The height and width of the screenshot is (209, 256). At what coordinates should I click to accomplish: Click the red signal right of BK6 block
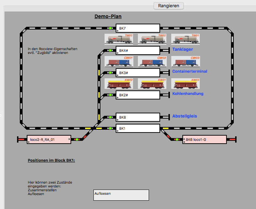[x=232, y=139]
